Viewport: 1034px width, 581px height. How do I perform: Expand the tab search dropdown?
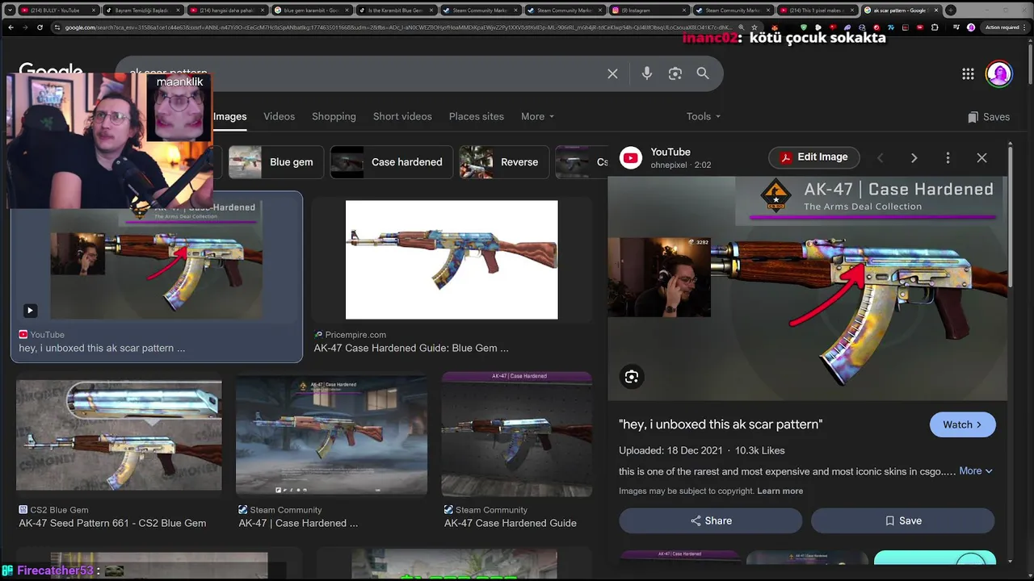pyautogui.click(x=8, y=10)
